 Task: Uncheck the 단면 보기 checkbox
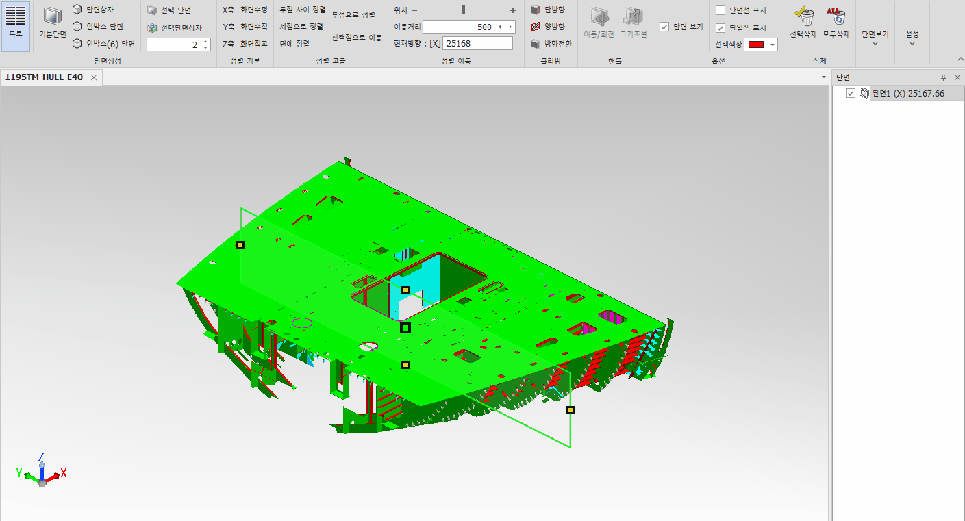[664, 27]
